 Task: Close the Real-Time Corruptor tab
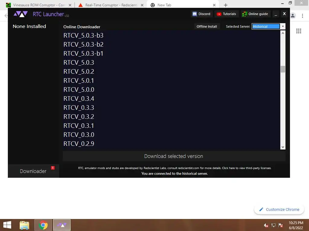point(142,5)
